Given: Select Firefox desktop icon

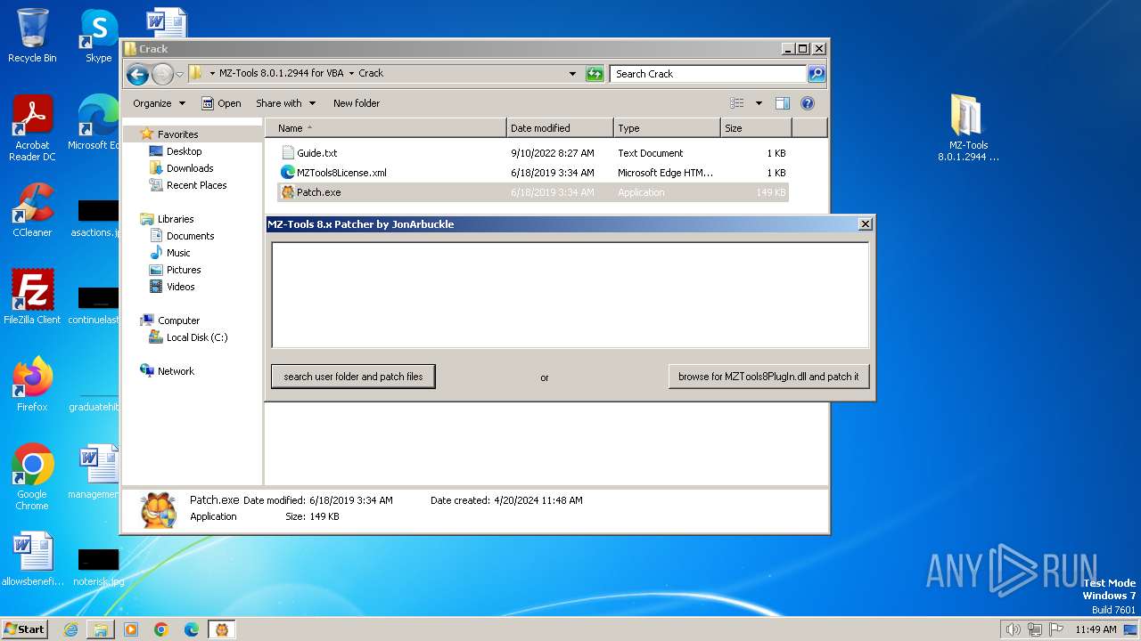Looking at the screenshot, I should click(32, 384).
